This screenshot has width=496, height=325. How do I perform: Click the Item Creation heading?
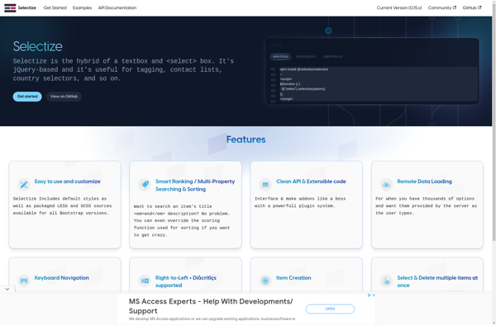[293, 278]
